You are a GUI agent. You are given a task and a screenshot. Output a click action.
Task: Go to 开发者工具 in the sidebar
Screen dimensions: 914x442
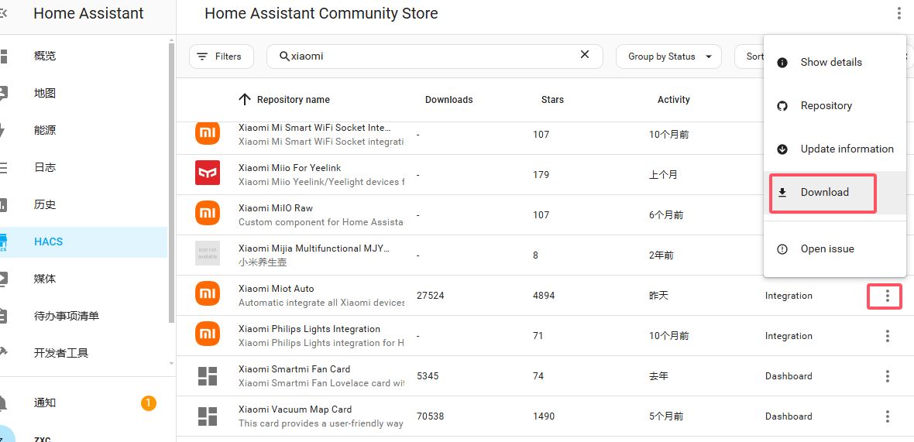coord(61,353)
